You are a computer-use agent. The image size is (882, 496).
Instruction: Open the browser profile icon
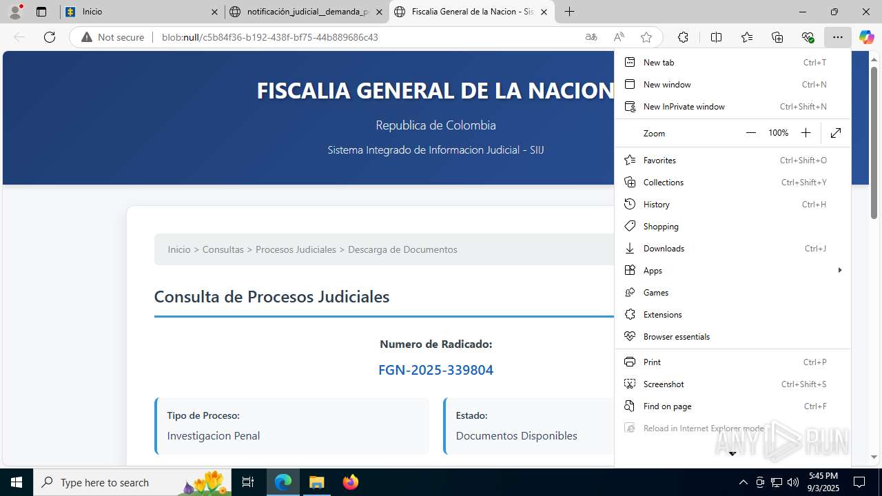[15, 12]
